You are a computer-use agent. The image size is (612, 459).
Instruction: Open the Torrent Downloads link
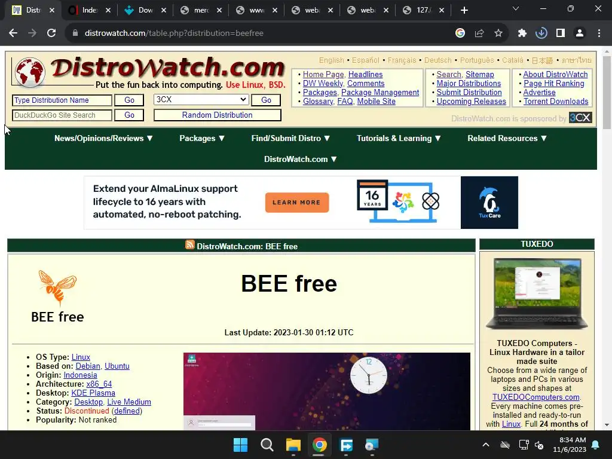(x=556, y=101)
